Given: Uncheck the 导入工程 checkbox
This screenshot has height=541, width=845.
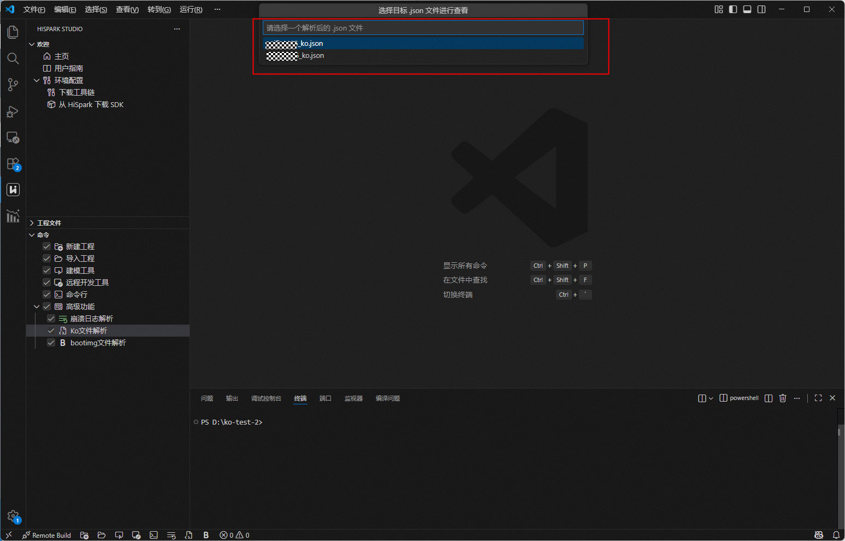Looking at the screenshot, I should (47, 258).
